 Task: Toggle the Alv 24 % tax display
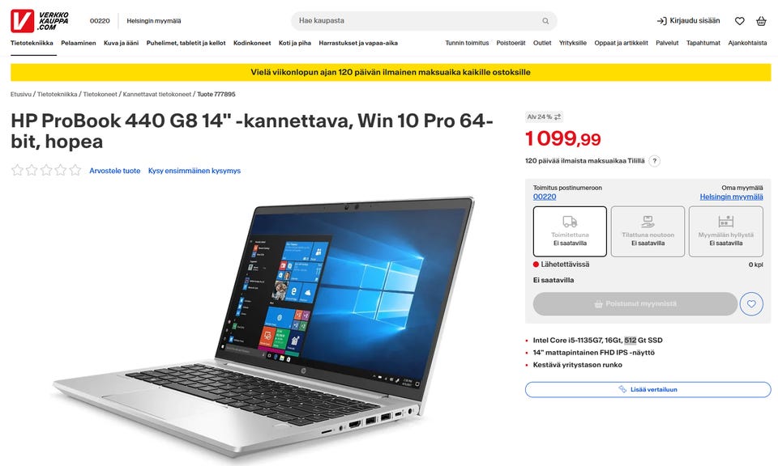tap(544, 116)
